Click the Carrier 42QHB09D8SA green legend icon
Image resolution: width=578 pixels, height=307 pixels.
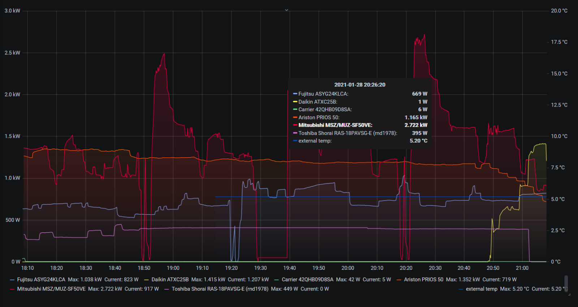point(277,280)
